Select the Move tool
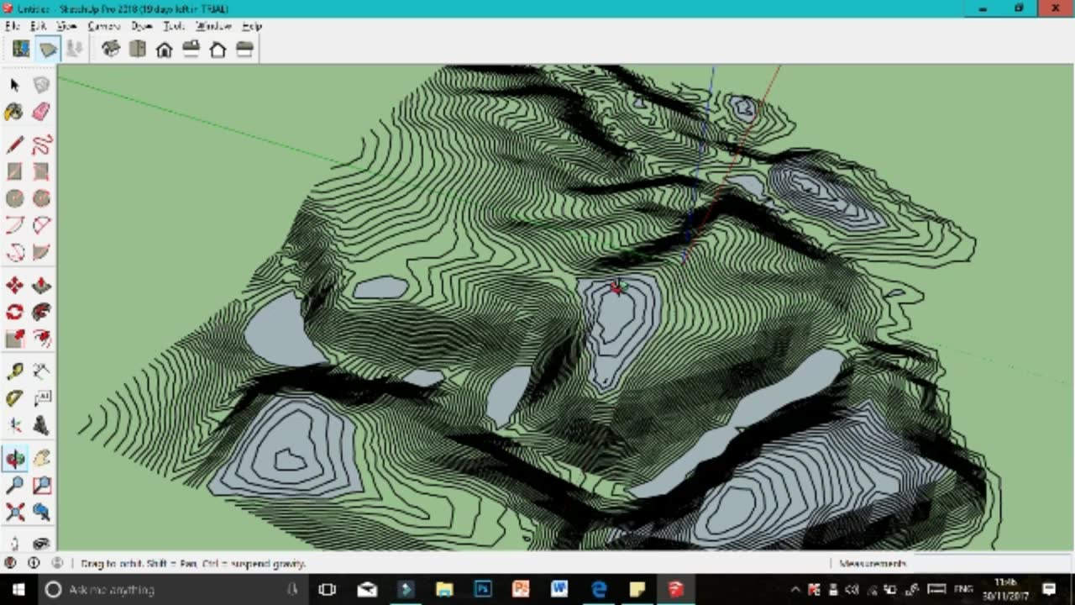The height and width of the screenshot is (605, 1075). click(x=14, y=286)
